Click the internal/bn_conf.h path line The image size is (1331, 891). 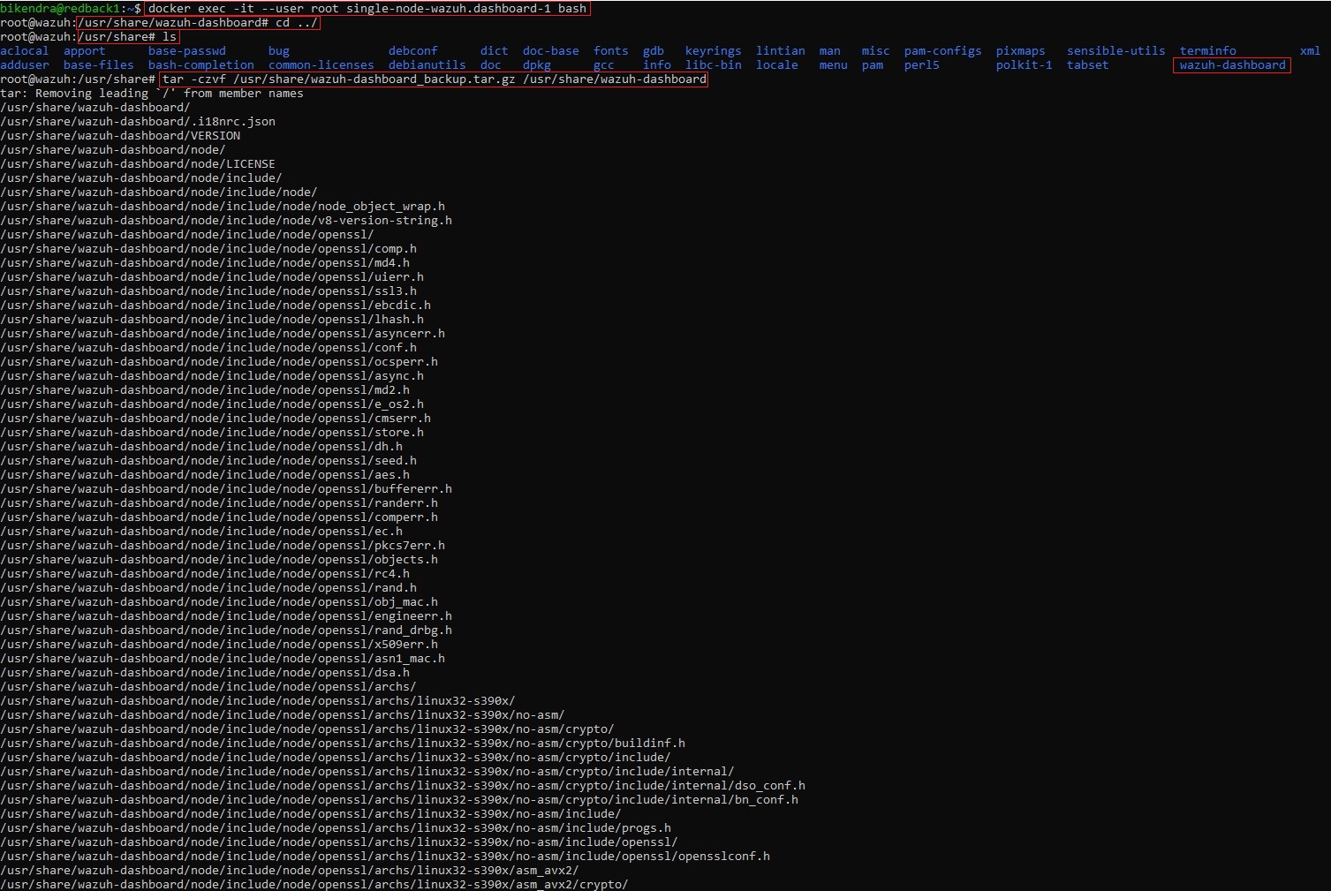coord(399,799)
